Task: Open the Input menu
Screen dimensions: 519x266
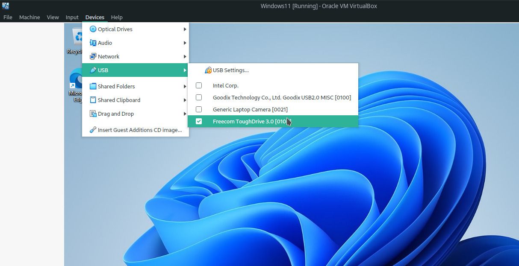Action: pyautogui.click(x=72, y=17)
